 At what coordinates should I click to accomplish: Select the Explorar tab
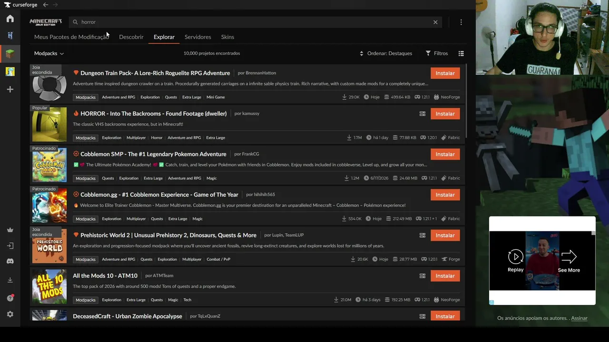[164, 37]
